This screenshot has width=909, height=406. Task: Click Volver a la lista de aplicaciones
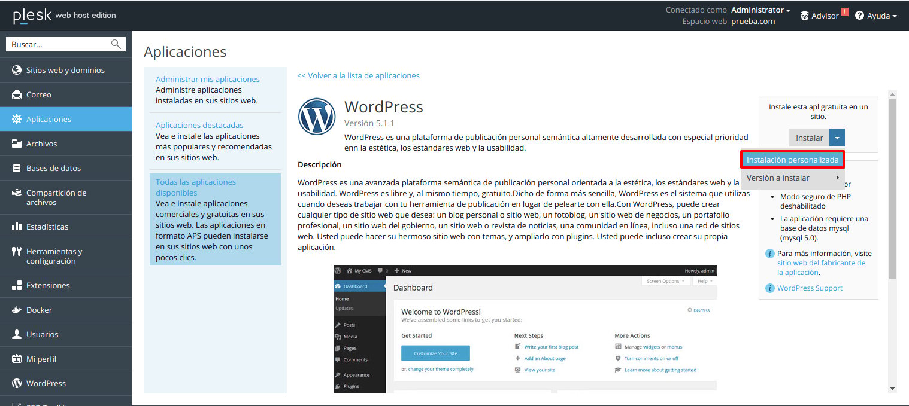point(358,75)
